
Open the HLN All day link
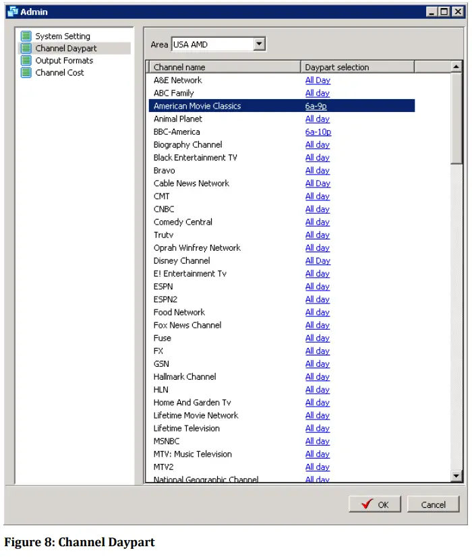pyautogui.click(x=317, y=390)
